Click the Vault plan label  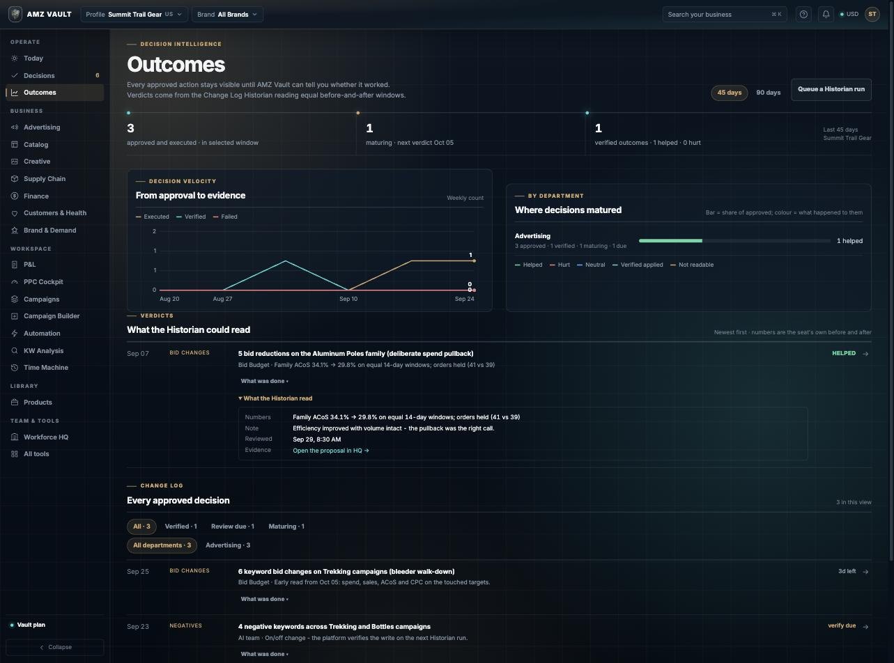point(31,625)
